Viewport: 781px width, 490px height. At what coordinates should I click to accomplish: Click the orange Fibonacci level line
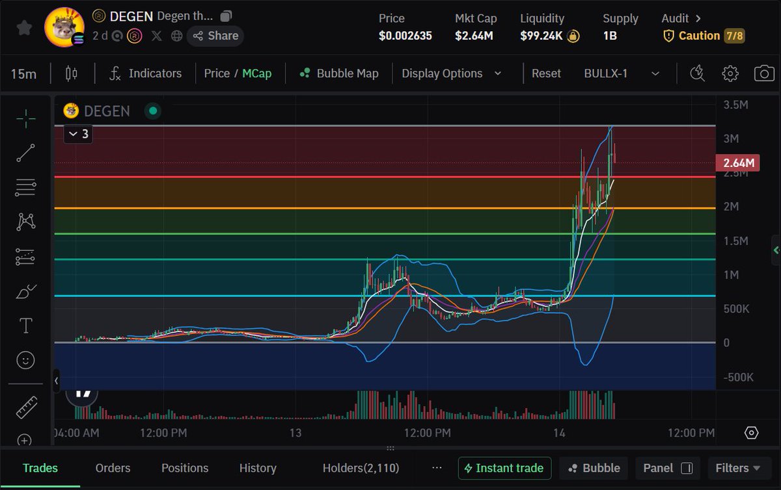click(x=384, y=208)
